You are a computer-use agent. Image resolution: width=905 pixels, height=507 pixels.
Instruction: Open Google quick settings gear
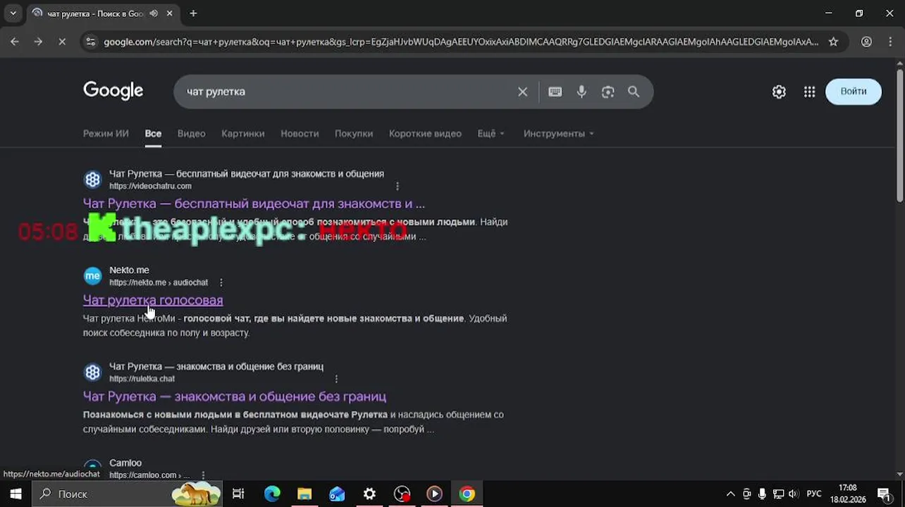779,92
